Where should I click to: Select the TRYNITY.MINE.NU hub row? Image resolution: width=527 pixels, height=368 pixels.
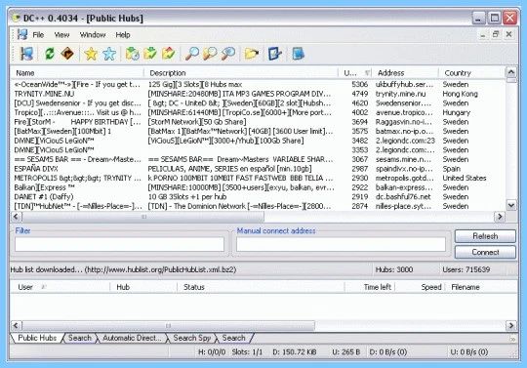tap(259, 94)
